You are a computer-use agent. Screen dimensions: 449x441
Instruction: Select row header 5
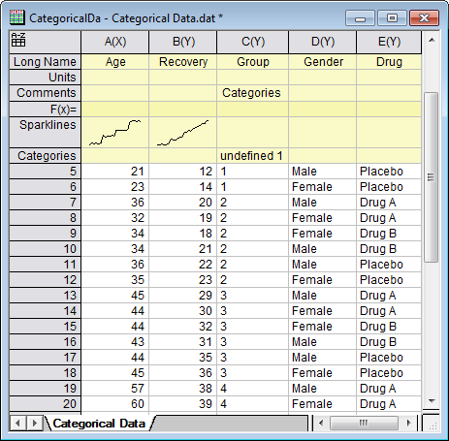pyautogui.click(x=45, y=172)
